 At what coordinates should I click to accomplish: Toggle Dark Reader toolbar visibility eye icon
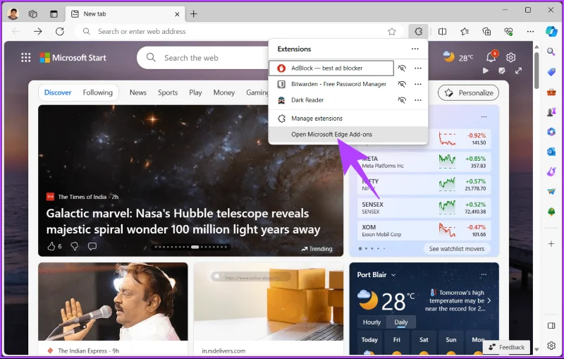[402, 100]
